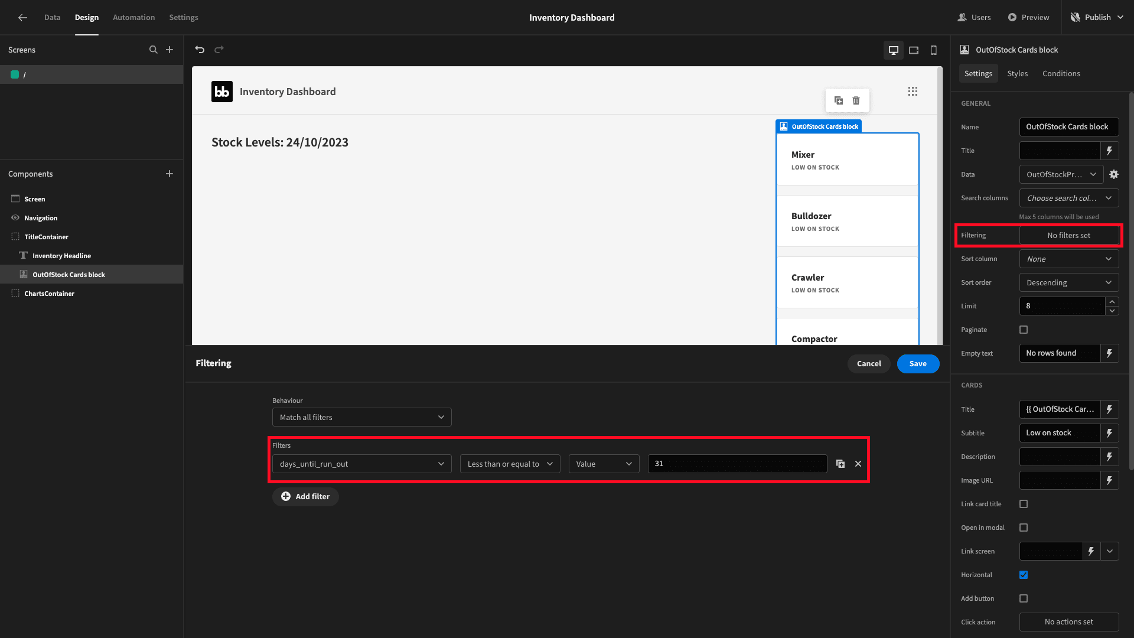Viewport: 1134px width, 638px height.
Task: Click the Save button in filtering dialog
Action: 917,363
